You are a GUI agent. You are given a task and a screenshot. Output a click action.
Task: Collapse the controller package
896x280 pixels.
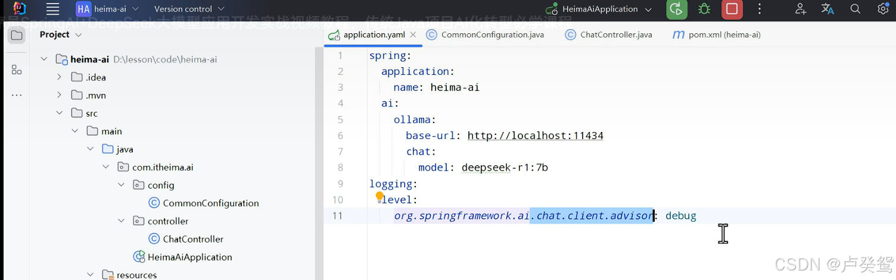[121, 221]
